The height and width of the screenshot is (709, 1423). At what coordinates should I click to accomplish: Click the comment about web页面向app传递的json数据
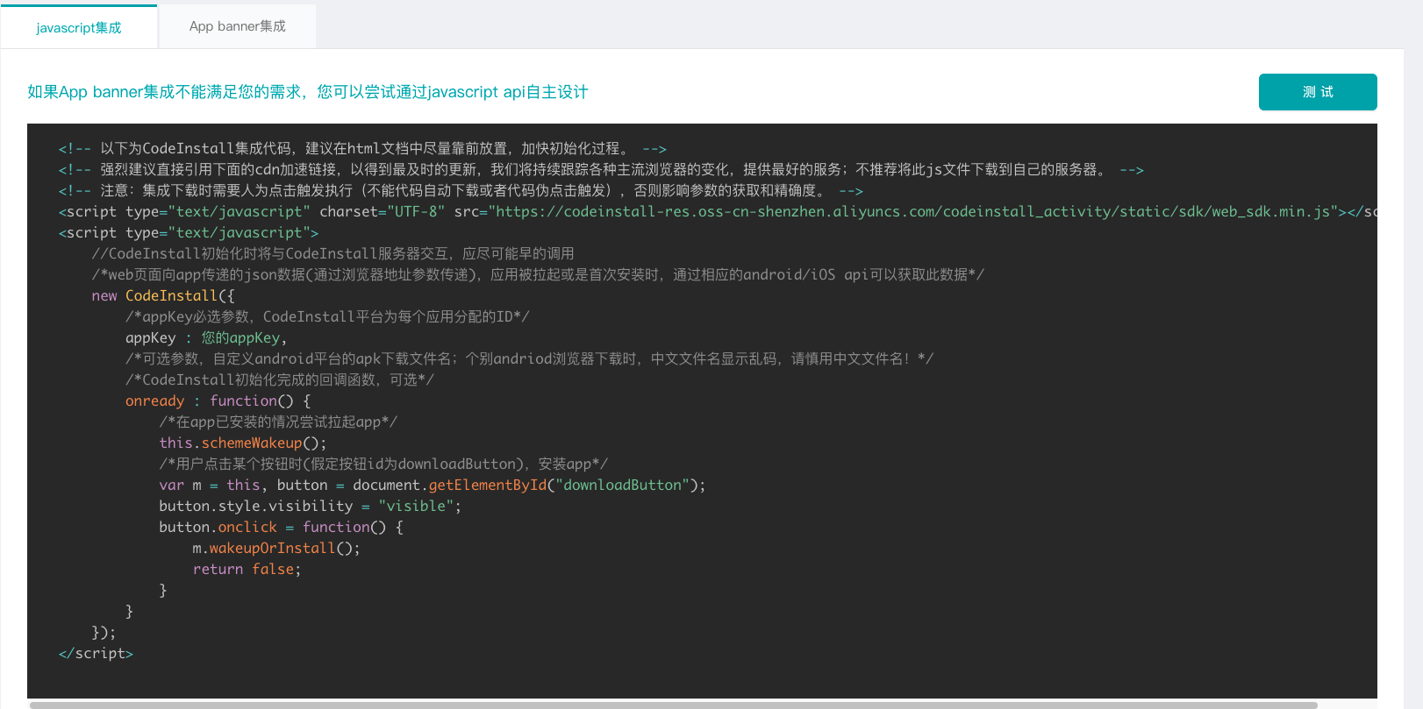click(538, 274)
